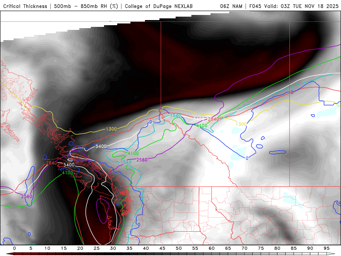Click colorbar value 95
This screenshot has width=341, height=256.
(x=327, y=248)
